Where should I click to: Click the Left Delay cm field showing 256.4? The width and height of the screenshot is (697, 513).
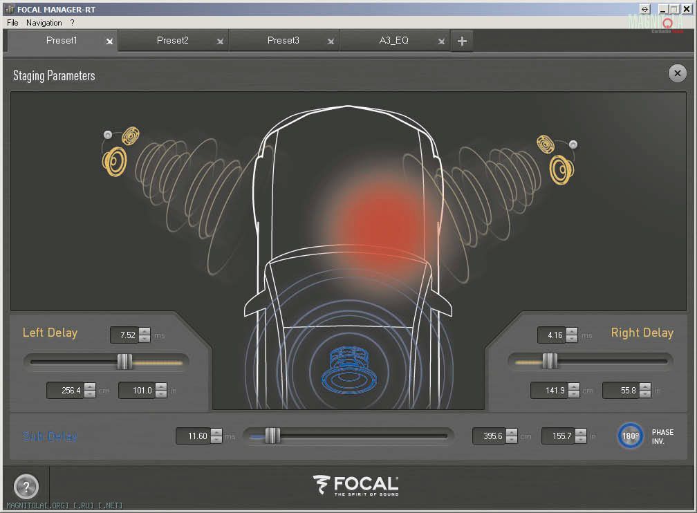pyautogui.click(x=66, y=391)
